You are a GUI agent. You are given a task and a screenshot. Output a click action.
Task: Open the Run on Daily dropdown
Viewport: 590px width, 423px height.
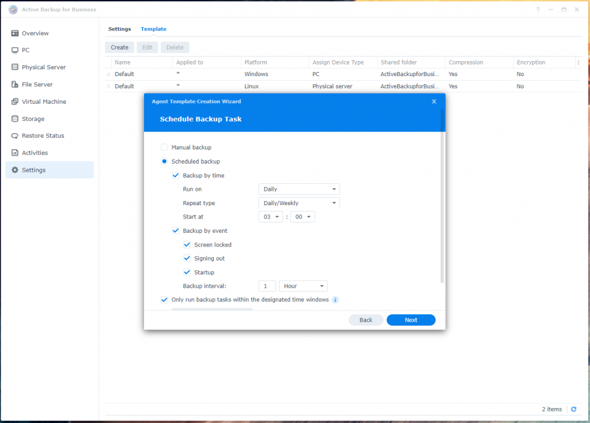pos(299,189)
